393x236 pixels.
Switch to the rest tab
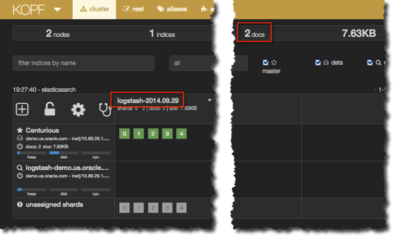[x=133, y=9]
